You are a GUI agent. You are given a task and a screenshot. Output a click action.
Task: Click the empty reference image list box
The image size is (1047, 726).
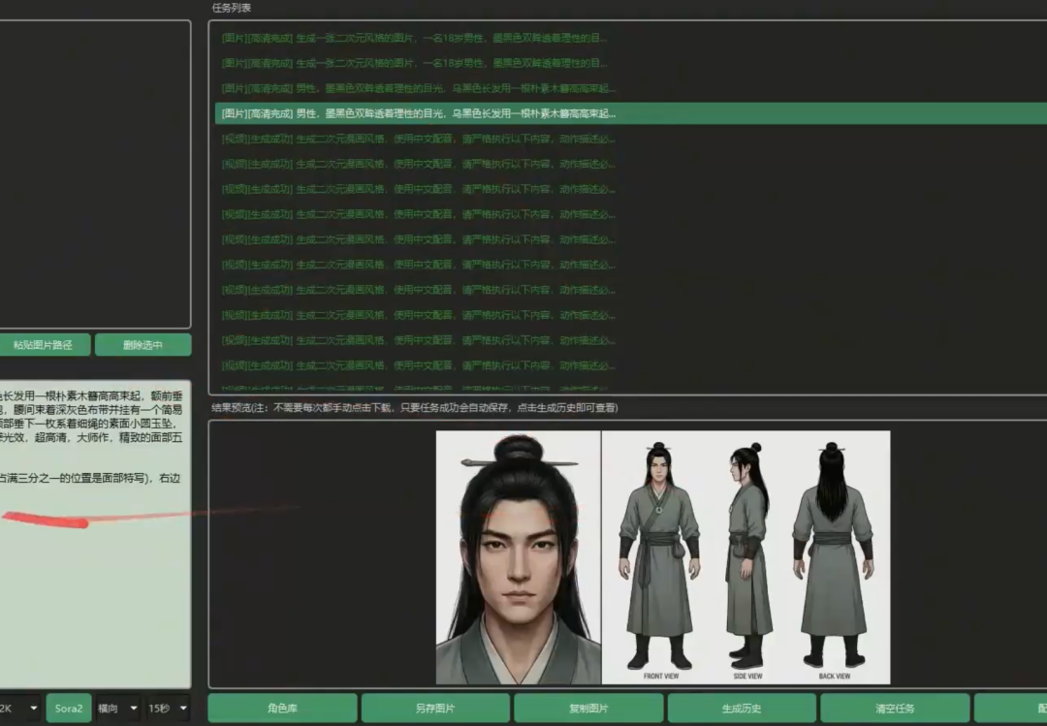[x=95, y=174]
